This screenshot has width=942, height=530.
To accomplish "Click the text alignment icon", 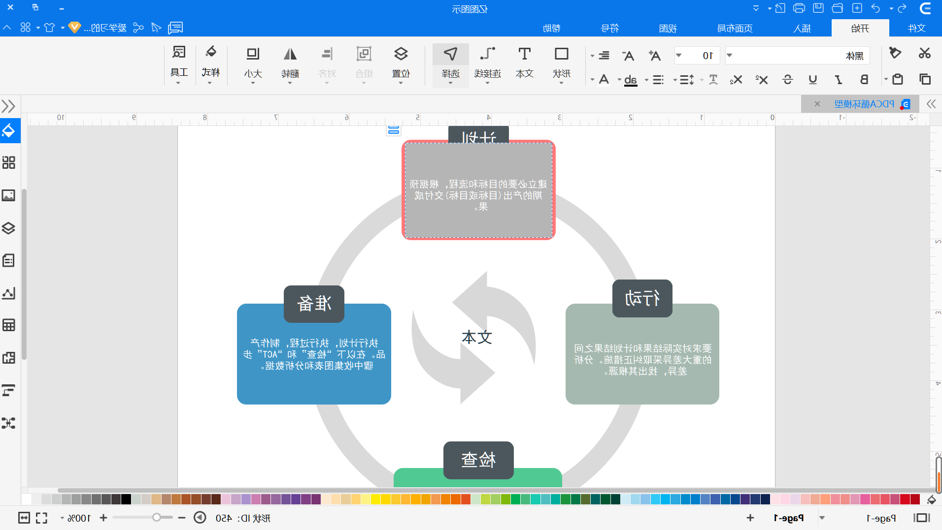I will (x=604, y=56).
